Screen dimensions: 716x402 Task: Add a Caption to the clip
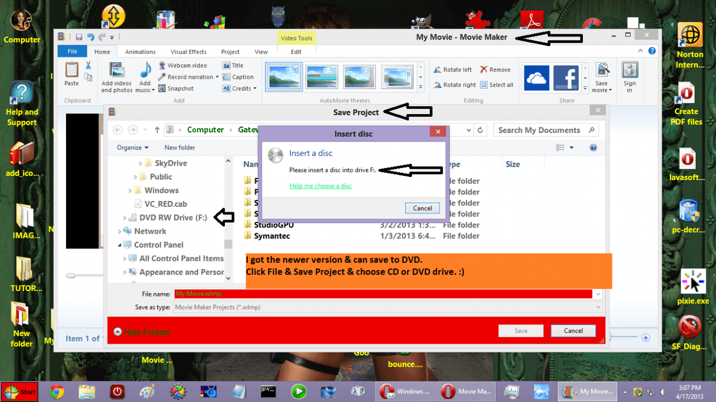(238, 77)
